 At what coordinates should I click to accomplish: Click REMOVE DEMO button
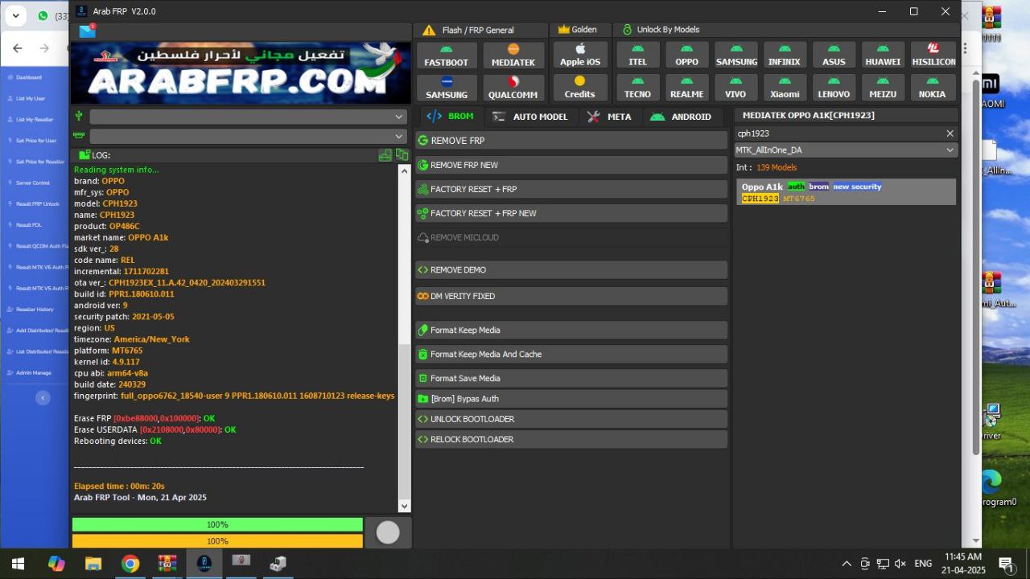(x=571, y=269)
